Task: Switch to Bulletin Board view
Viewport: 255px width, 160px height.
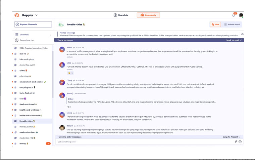Action: (232, 25)
